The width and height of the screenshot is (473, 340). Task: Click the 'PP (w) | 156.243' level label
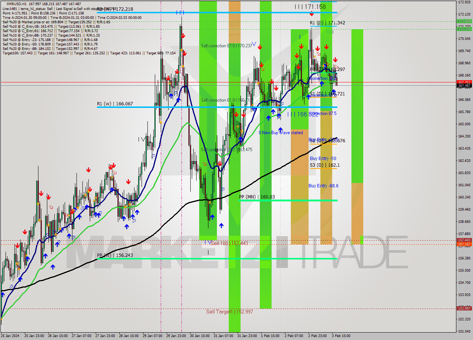[x=115, y=255]
